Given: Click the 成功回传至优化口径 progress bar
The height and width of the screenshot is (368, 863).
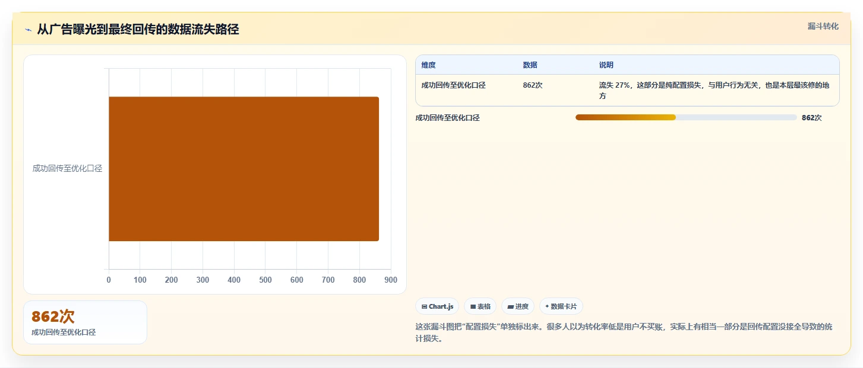Looking at the screenshot, I should (686, 117).
